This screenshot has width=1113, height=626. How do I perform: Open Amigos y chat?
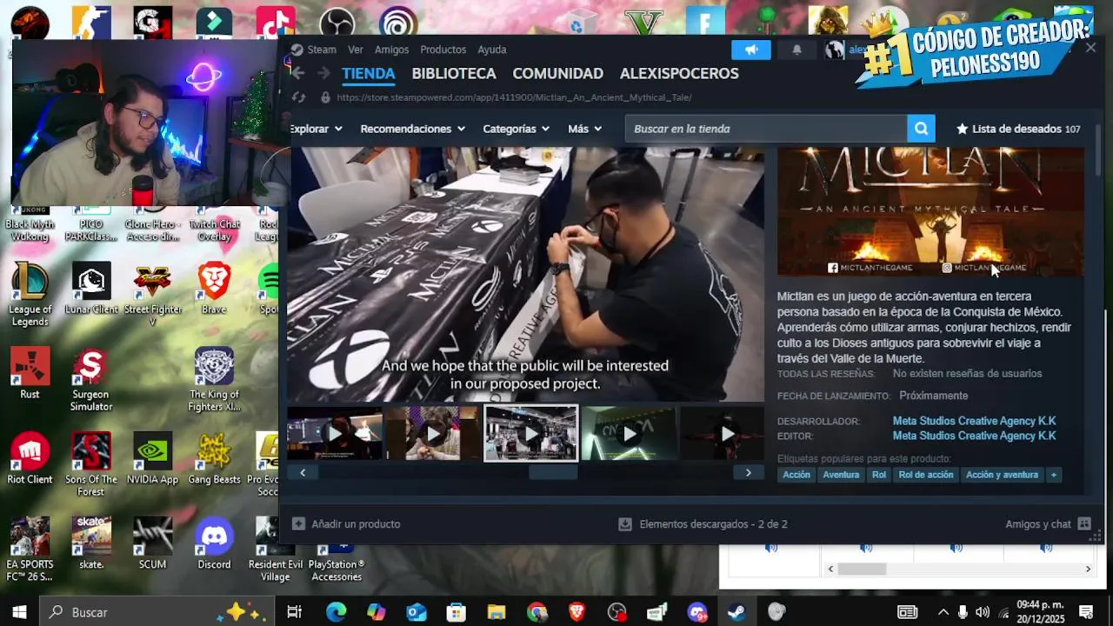tap(1048, 524)
